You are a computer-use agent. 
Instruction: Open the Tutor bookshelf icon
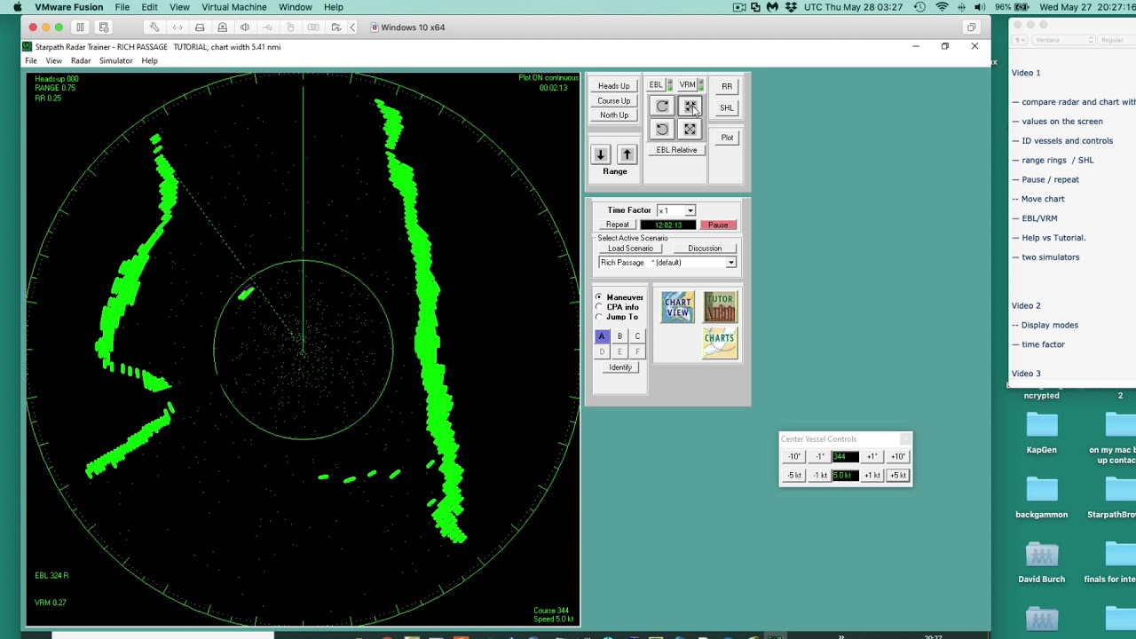[x=720, y=307]
